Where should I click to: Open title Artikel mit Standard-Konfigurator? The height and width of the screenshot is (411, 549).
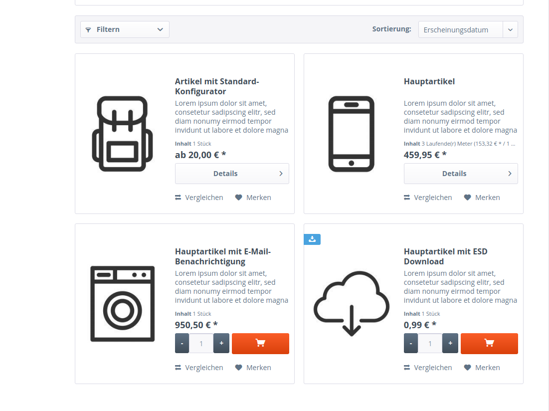217,86
